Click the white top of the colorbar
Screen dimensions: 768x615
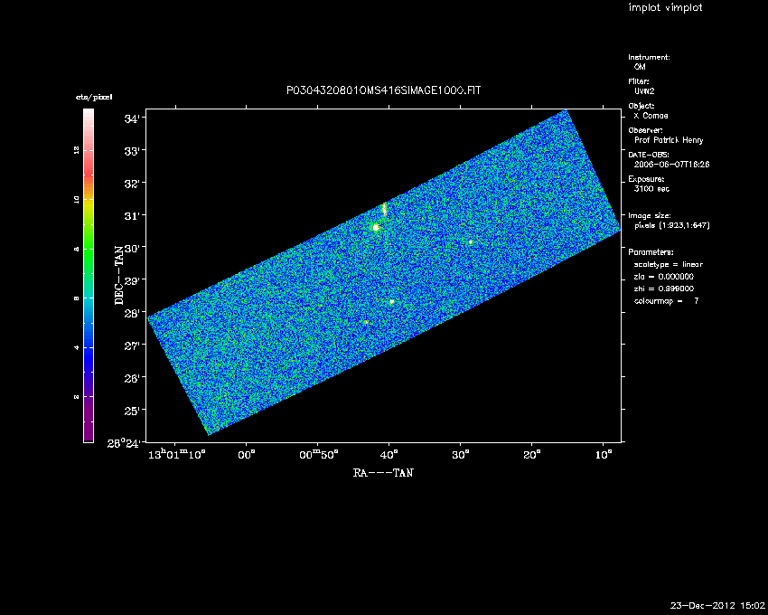(89, 115)
